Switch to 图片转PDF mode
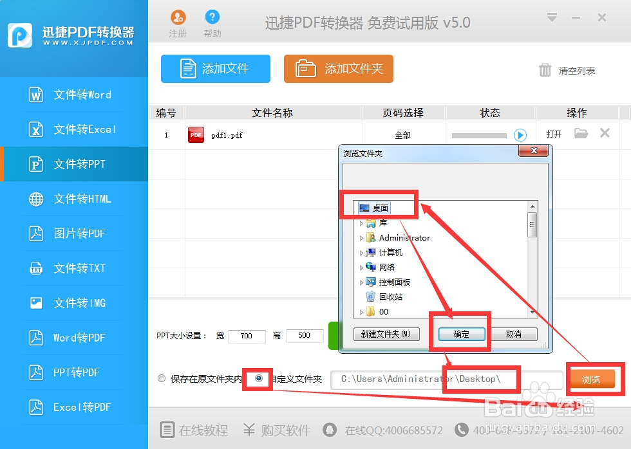 pyautogui.click(x=35, y=234)
